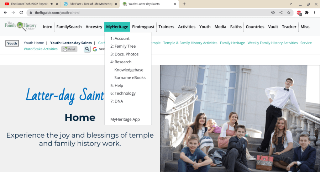Viewport: 320px width, 180px height.
Task: Open the Google Select Language dropdown
Action: tap(98, 49)
